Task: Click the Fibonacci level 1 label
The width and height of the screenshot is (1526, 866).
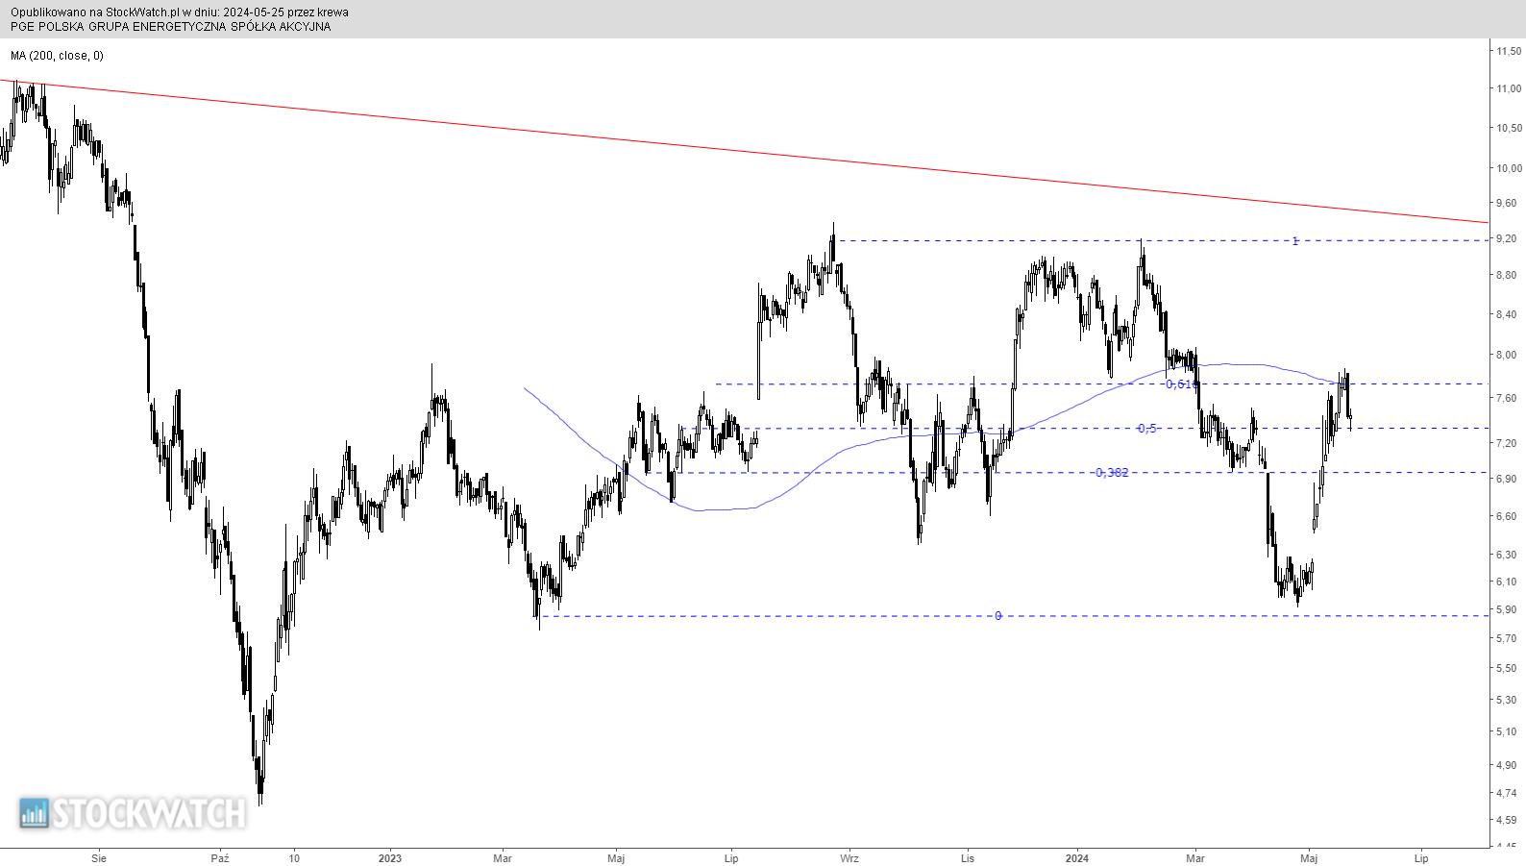Action: [x=1294, y=241]
